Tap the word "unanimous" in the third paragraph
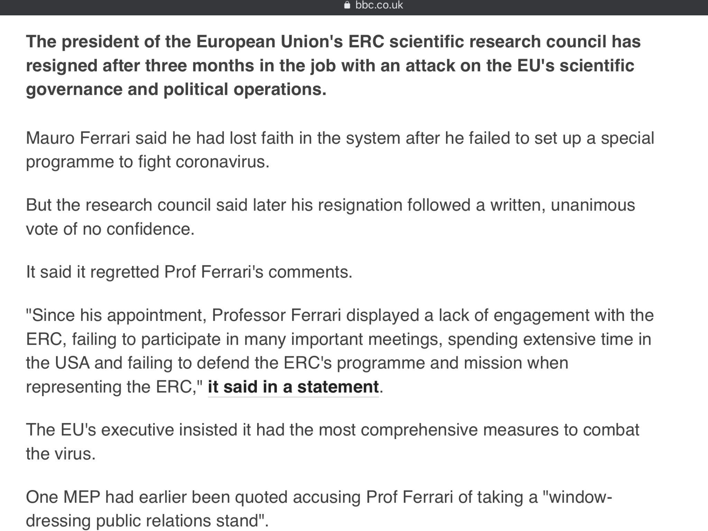This screenshot has height=531, width=708. coord(593,205)
